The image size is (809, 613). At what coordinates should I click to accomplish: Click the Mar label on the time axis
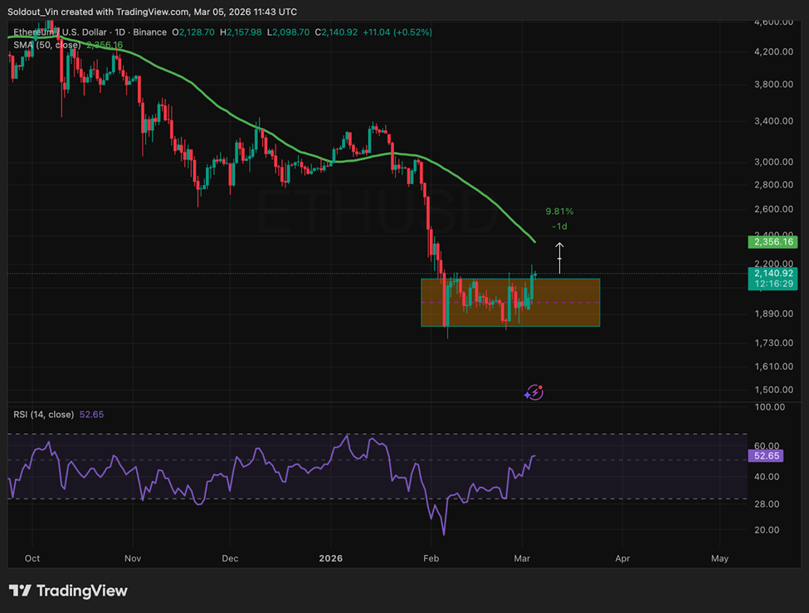click(522, 558)
